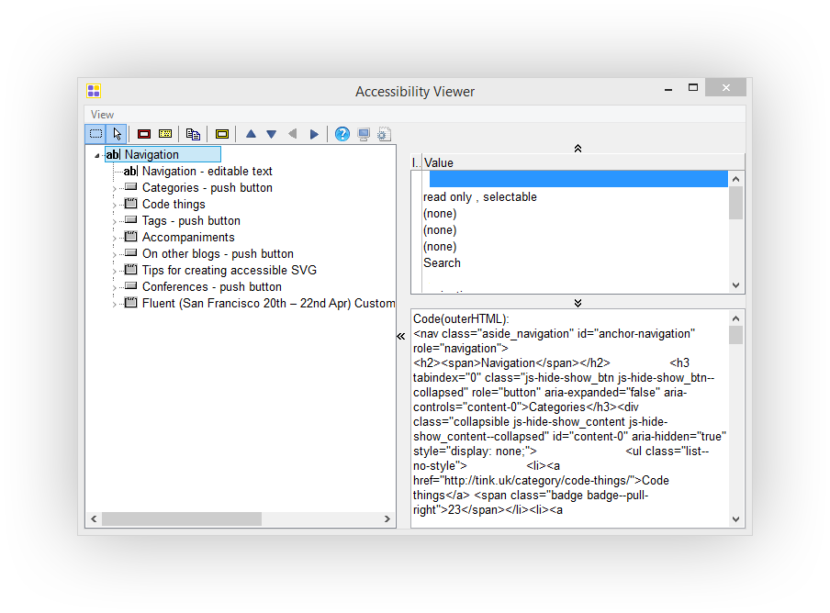
Task: Click the tree horizontal scrollbar thumb
Action: [x=182, y=519]
